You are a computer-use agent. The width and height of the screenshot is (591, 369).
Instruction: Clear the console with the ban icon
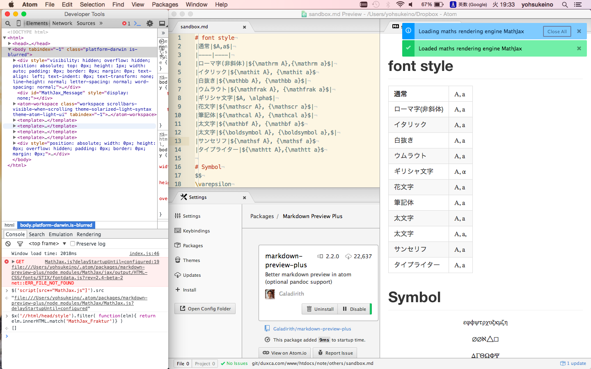coord(8,244)
